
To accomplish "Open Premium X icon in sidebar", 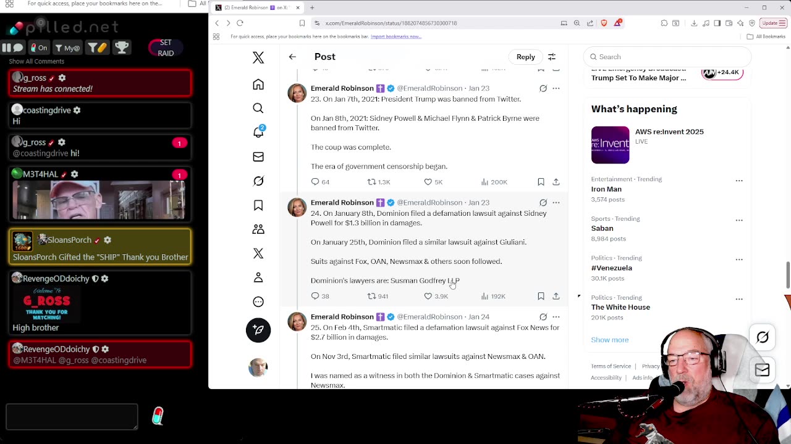I will coord(258,253).
